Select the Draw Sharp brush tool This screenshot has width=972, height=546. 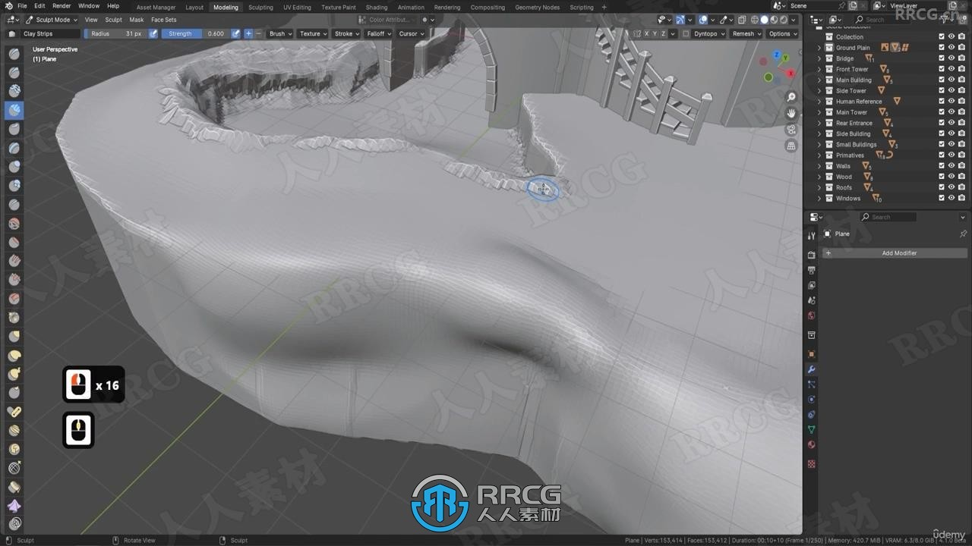(x=14, y=72)
